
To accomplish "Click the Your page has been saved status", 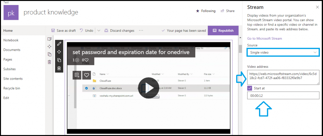I will click(184, 31).
